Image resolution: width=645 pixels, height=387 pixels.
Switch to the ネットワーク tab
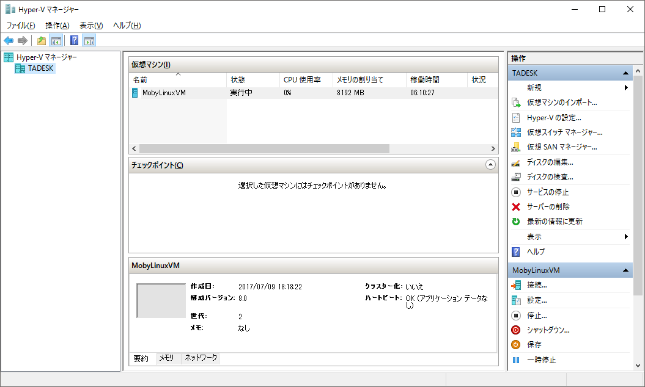coord(201,358)
